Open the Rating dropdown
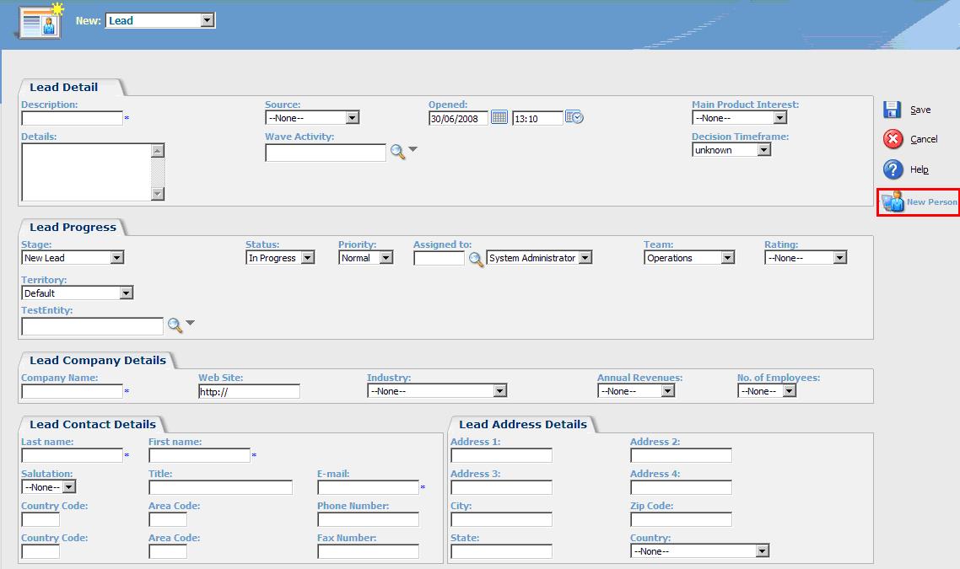The image size is (960, 569). pyautogui.click(x=806, y=258)
